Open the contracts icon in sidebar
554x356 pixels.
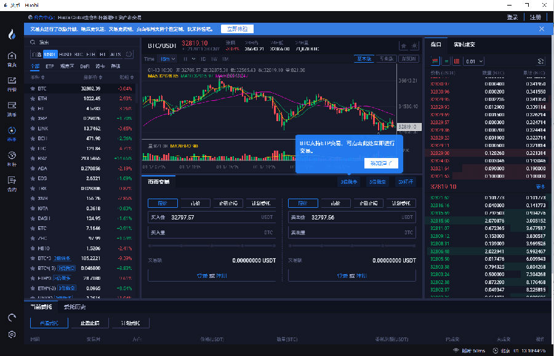coord(12,180)
